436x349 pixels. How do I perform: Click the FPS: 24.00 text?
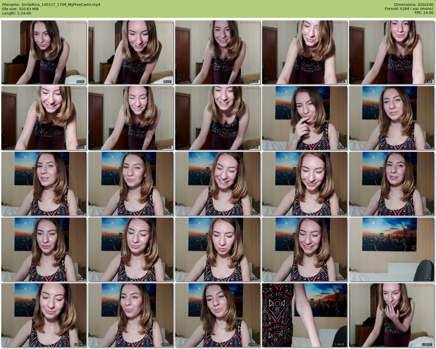pyautogui.click(x=424, y=13)
